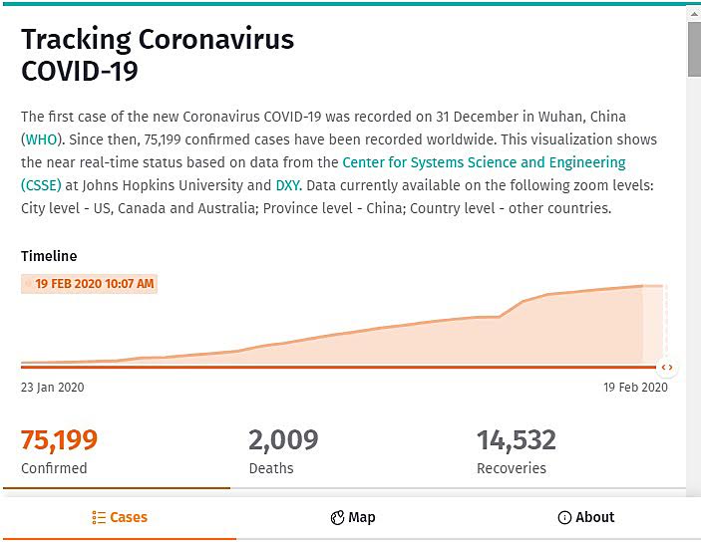The image size is (701, 542).
Task: Select the 2,009 Deaths count
Action: click(x=283, y=439)
